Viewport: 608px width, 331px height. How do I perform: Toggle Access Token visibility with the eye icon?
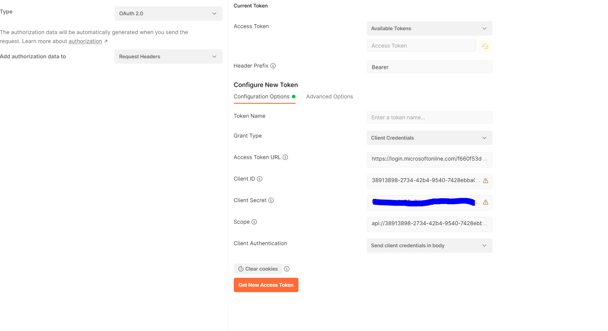(485, 46)
